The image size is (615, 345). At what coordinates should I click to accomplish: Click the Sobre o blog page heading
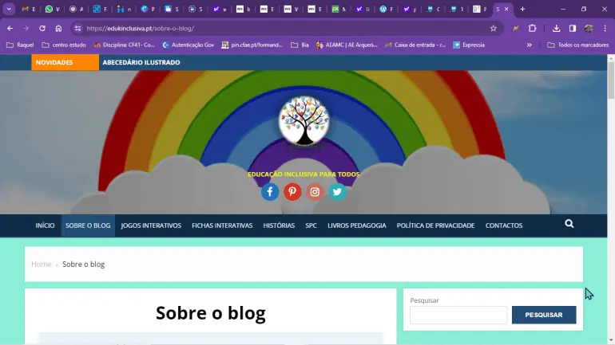[x=211, y=313]
